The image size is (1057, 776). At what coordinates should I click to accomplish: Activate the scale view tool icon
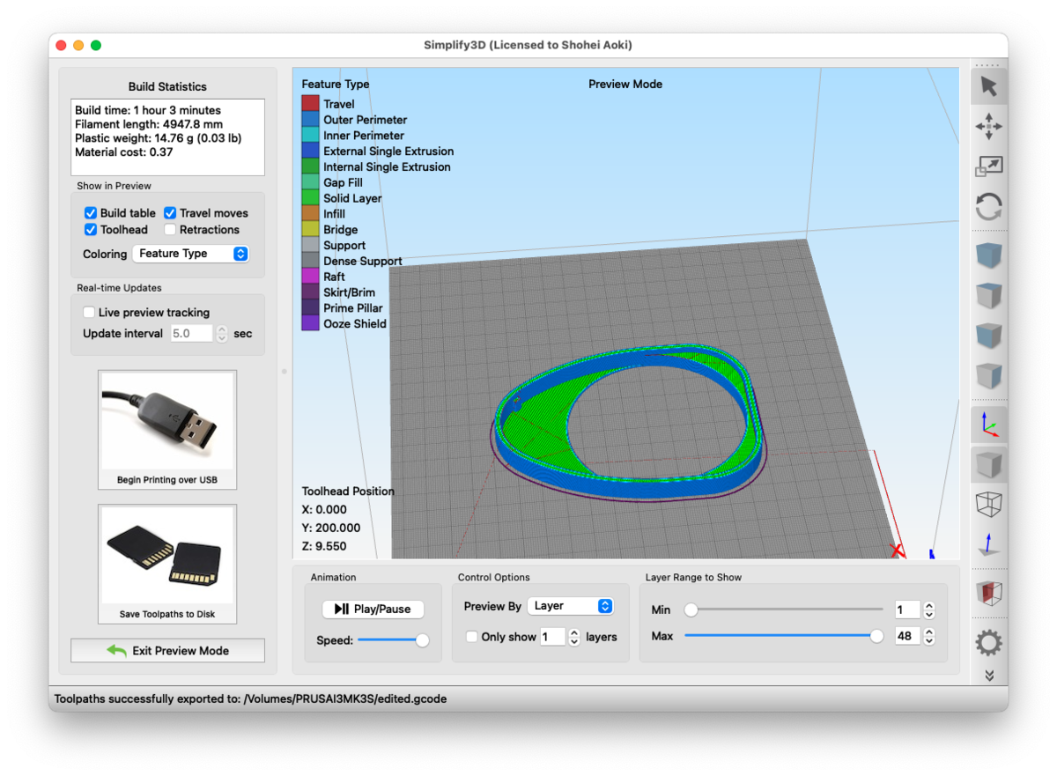[x=989, y=166]
